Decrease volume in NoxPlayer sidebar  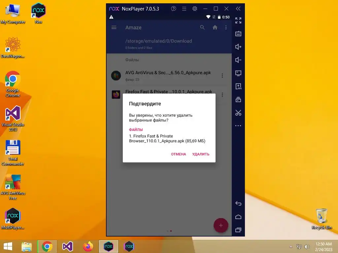pos(238,60)
